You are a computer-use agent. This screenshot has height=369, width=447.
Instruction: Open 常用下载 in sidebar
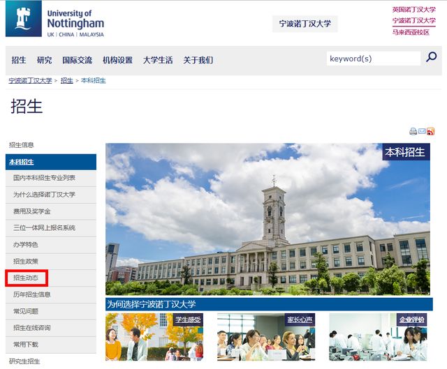tap(51, 345)
